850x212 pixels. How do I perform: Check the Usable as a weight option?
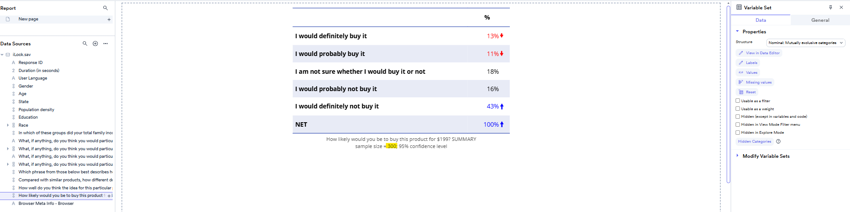[738, 109]
